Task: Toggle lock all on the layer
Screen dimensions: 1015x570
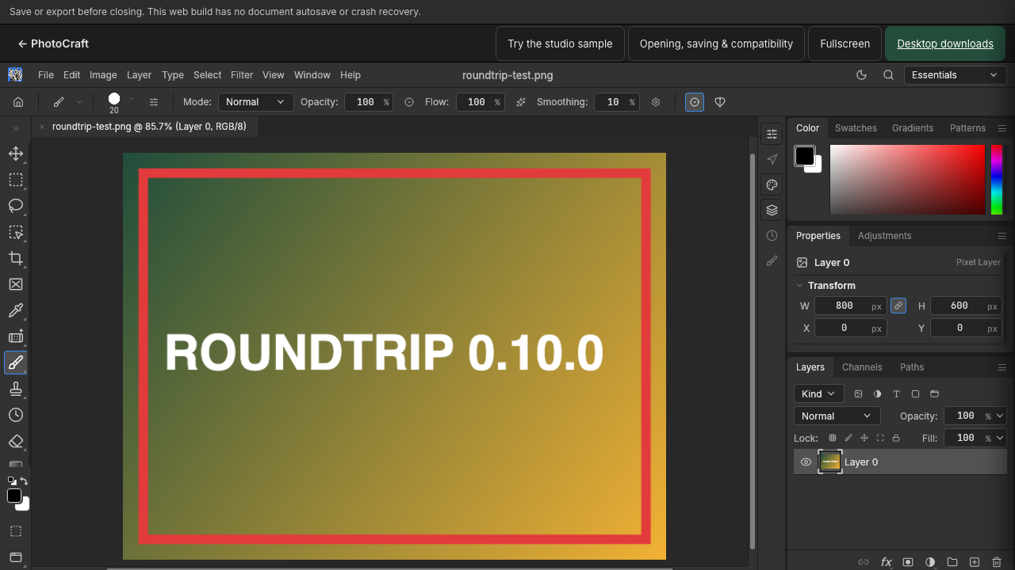Action: (896, 438)
